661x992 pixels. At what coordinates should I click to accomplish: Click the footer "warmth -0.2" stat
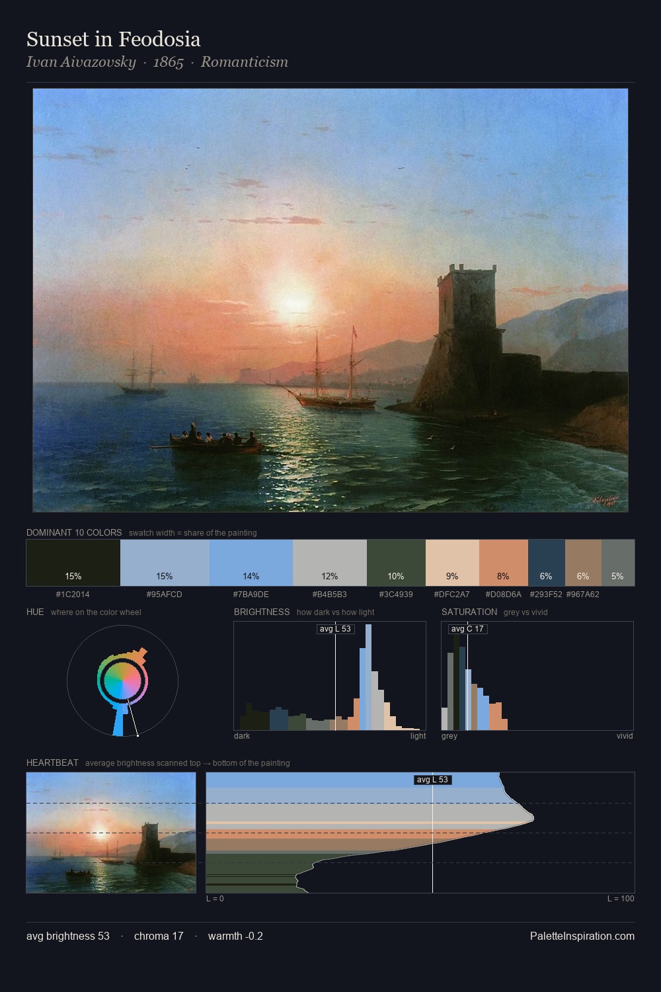tap(235, 936)
